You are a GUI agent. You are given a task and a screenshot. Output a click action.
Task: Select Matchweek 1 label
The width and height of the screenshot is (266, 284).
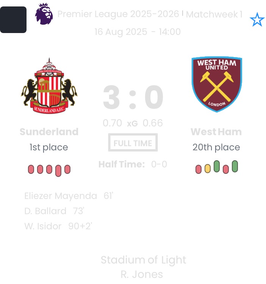214,15
